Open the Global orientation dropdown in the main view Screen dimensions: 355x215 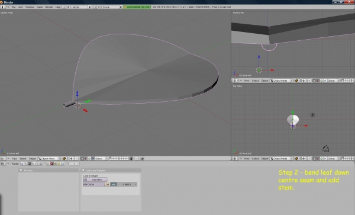tap(101, 159)
